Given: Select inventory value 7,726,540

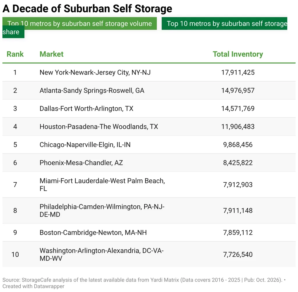Looking at the screenshot, I should [x=238, y=254].
